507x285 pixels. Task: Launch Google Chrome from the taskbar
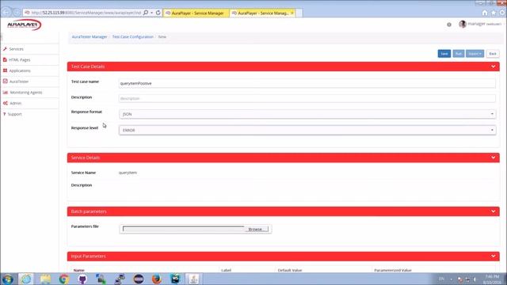click(x=63, y=279)
